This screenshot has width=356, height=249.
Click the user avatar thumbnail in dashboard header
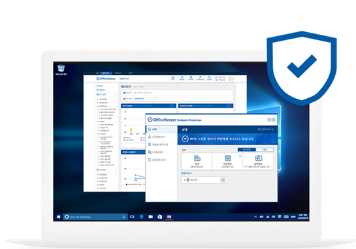[230, 79]
